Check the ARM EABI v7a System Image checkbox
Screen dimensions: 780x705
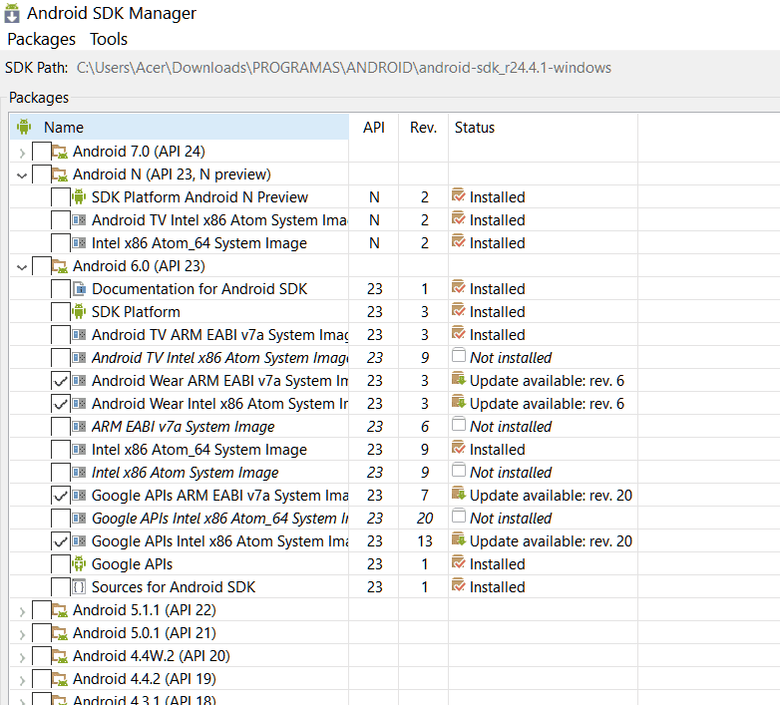pyautogui.click(x=61, y=427)
